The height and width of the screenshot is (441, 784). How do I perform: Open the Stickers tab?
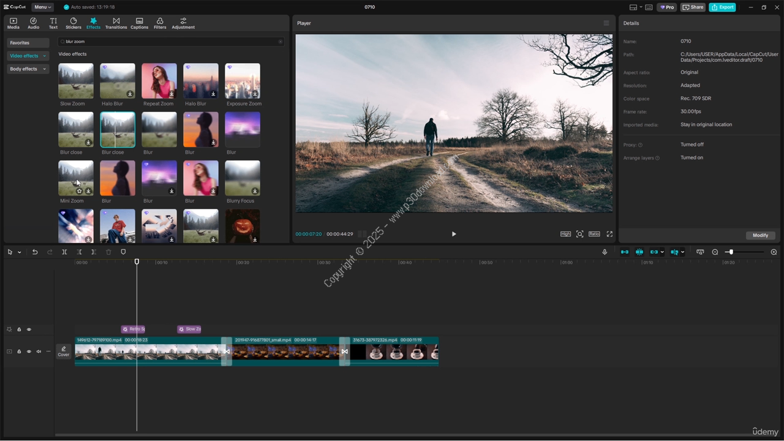point(73,23)
